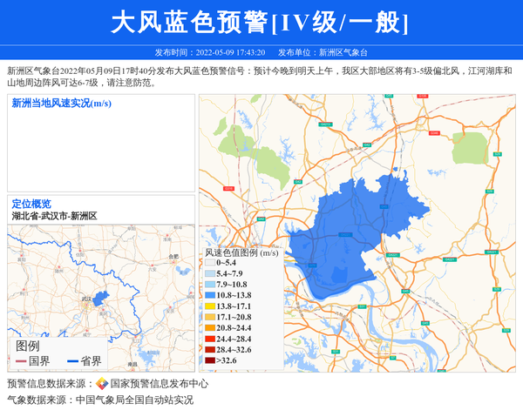Screen dimensions: 523x410
Task: Click the 0~5.4 wind speed legend swatch
Action: point(210,262)
